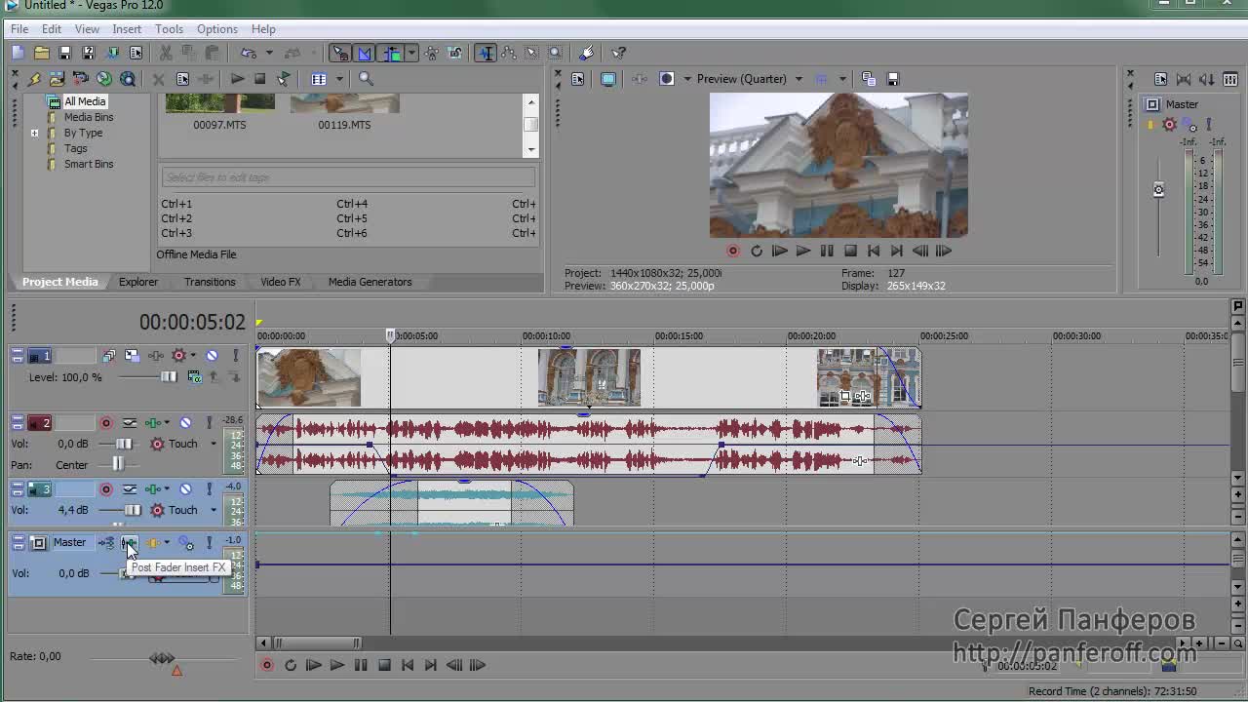Viewport: 1248px width, 702px height.
Task: Toggle Enable Snapping in the main toolbar
Action: click(x=340, y=53)
